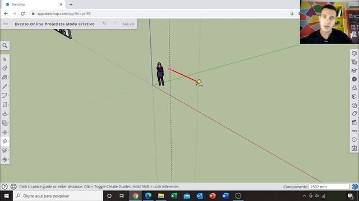Select the Eraser tool
The image size is (359, 201).
point(5,68)
